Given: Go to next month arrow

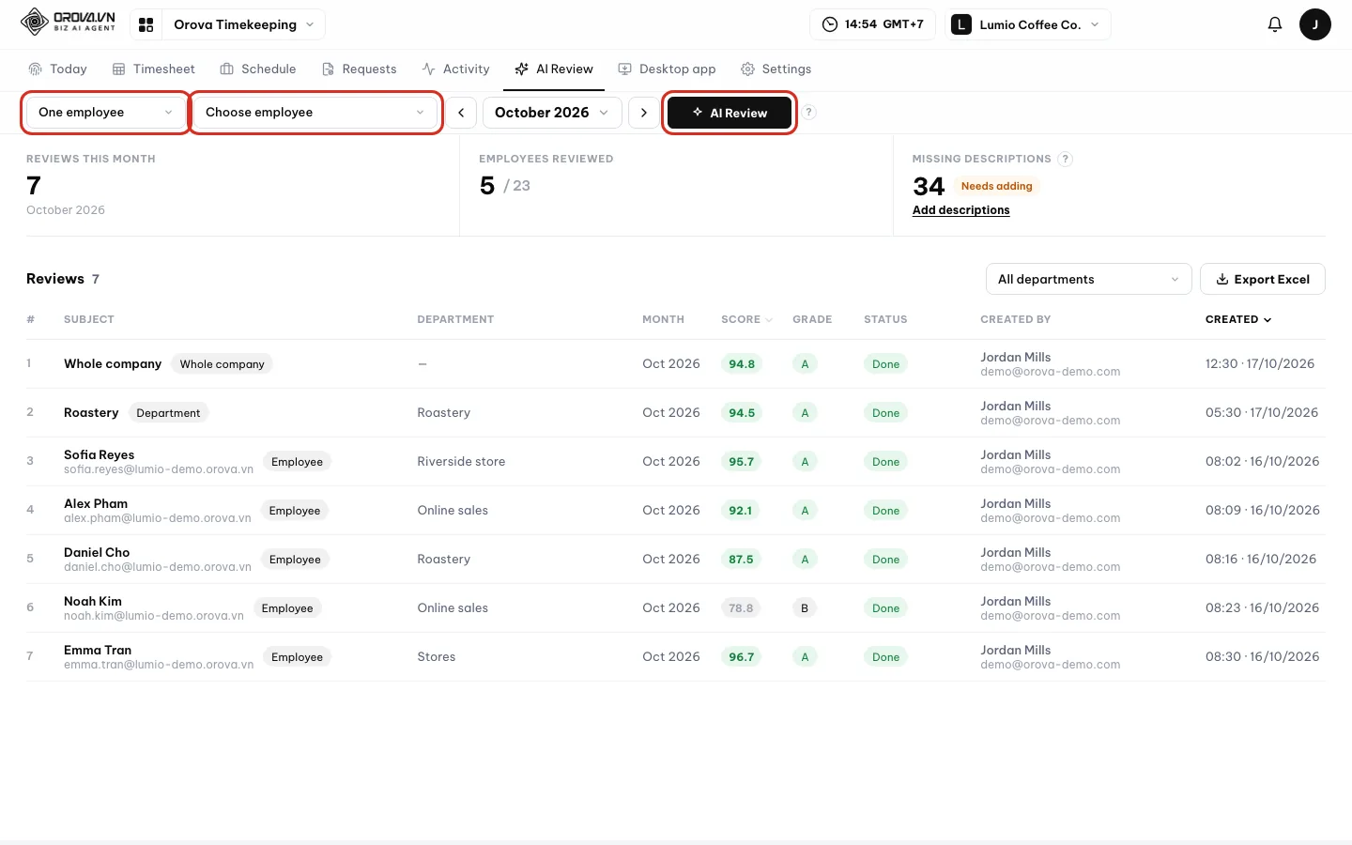Looking at the screenshot, I should pos(643,113).
